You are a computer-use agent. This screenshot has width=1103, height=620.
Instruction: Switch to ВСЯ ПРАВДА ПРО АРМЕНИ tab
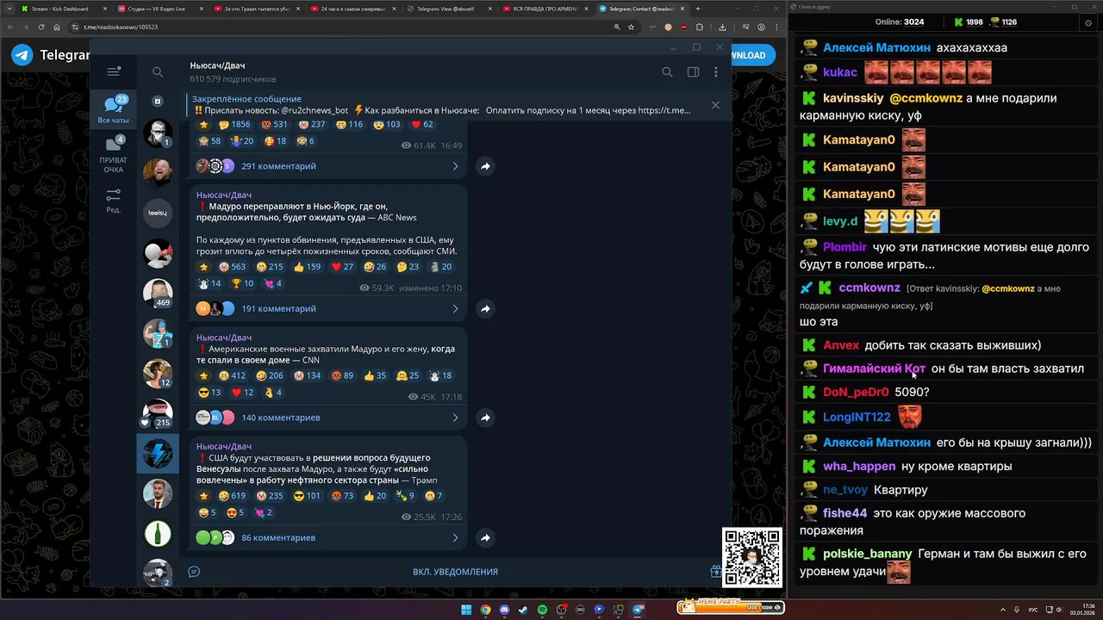coord(544,9)
